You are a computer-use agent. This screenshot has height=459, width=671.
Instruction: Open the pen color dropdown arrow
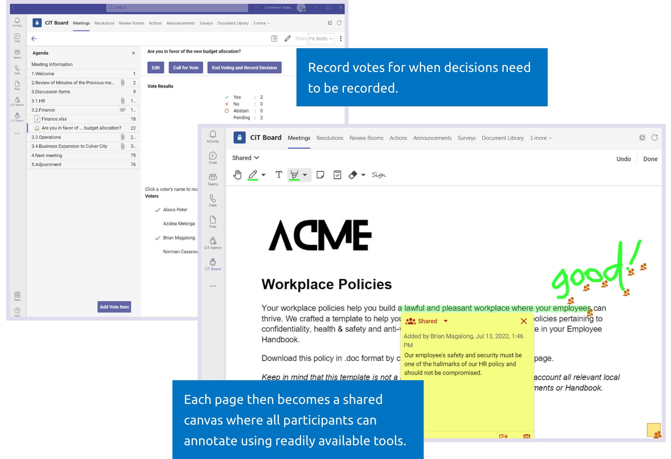263,175
